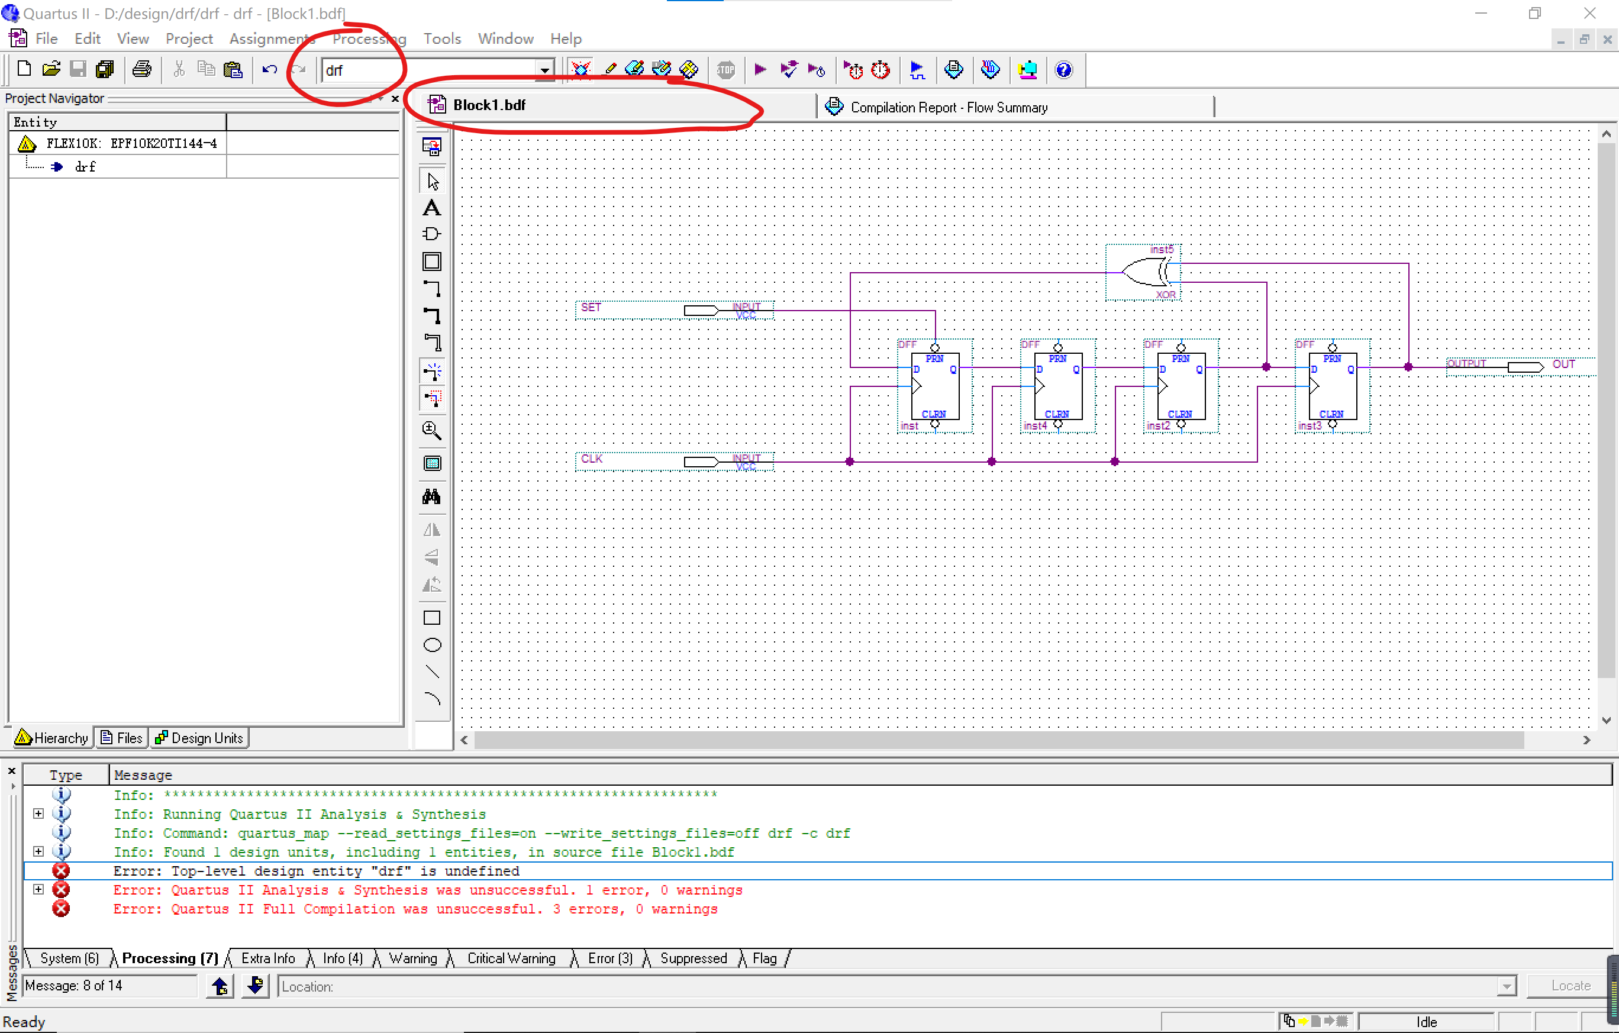Click the Stop Processing icon
This screenshot has width=1619, height=1033.
tap(725, 70)
